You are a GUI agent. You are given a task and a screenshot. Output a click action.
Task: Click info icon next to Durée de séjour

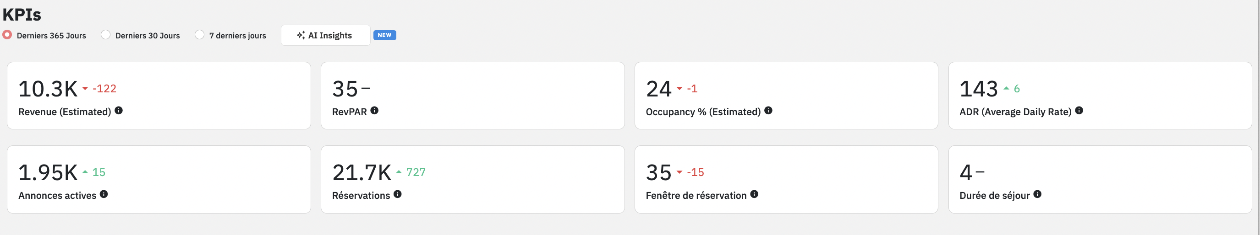click(1037, 194)
